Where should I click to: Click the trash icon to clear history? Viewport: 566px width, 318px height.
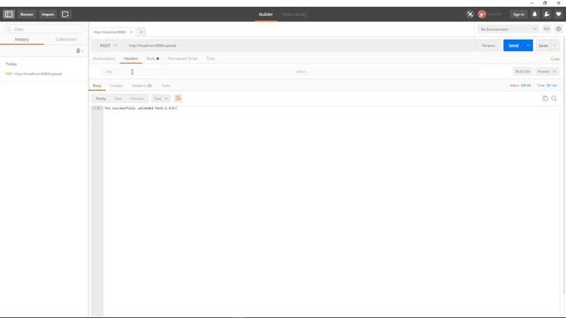(79, 51)
